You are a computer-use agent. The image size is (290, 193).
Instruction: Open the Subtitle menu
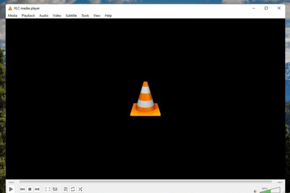click(x=71, y=15)
